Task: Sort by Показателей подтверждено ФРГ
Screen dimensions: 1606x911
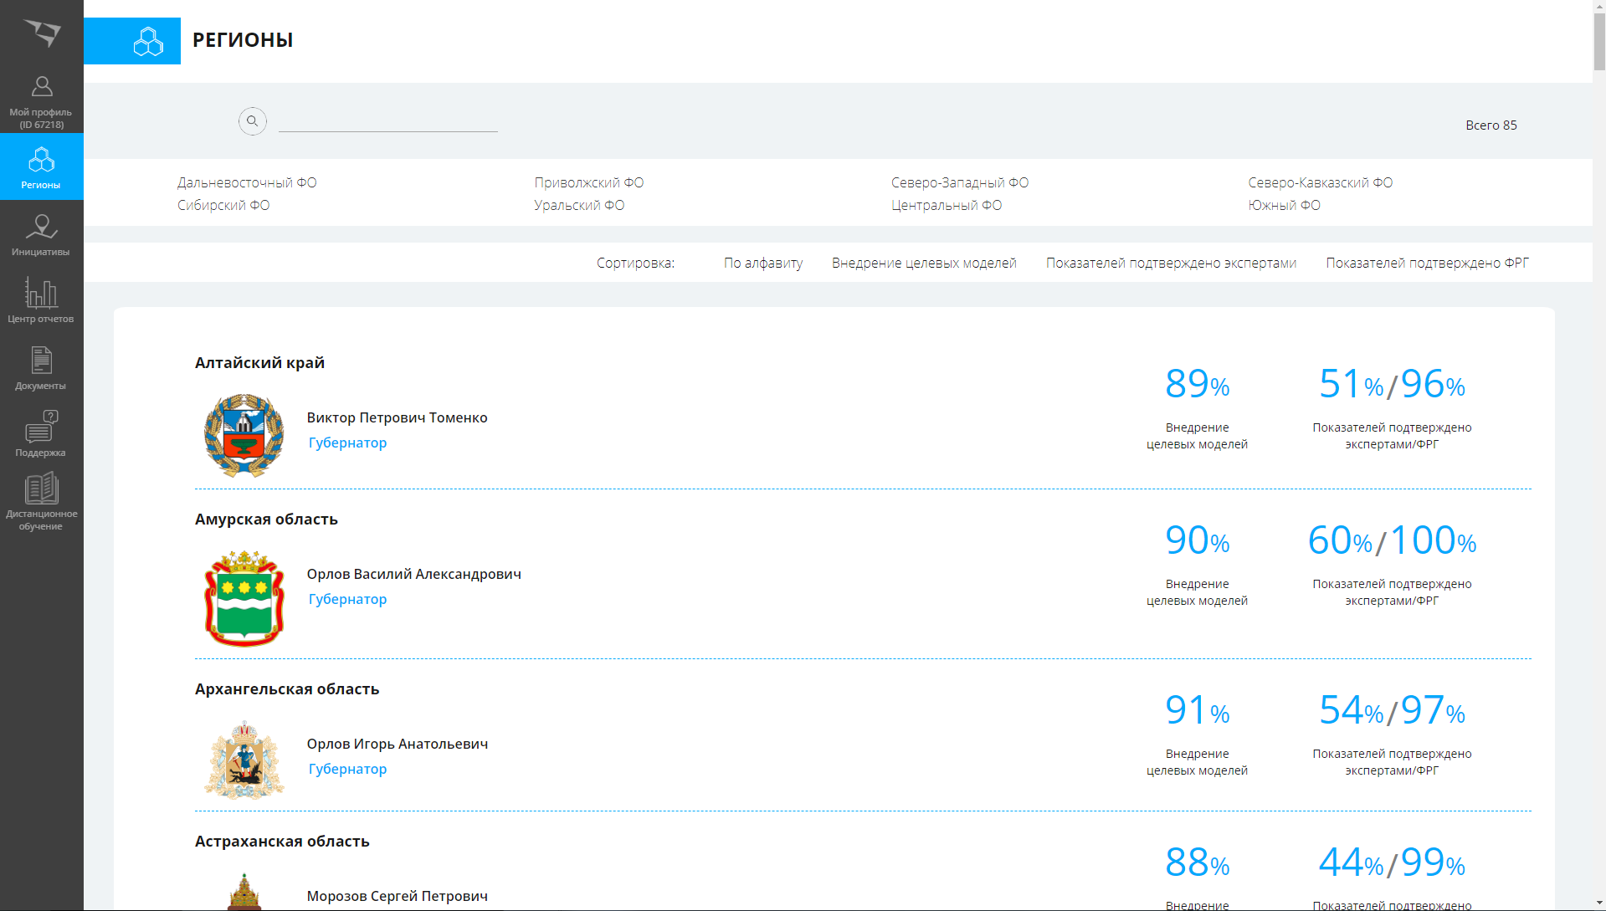Action: coord(1427,263)
